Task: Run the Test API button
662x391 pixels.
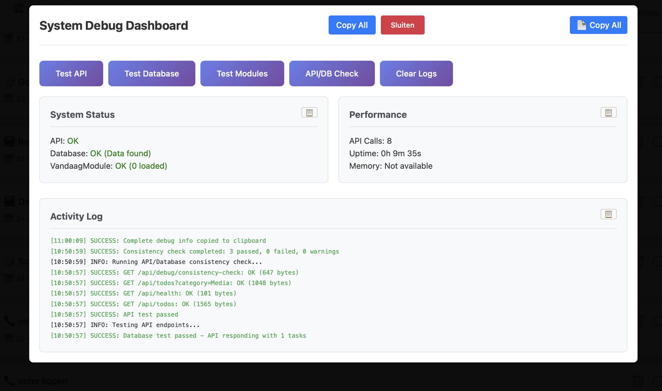Action: [x=71, y=73]
